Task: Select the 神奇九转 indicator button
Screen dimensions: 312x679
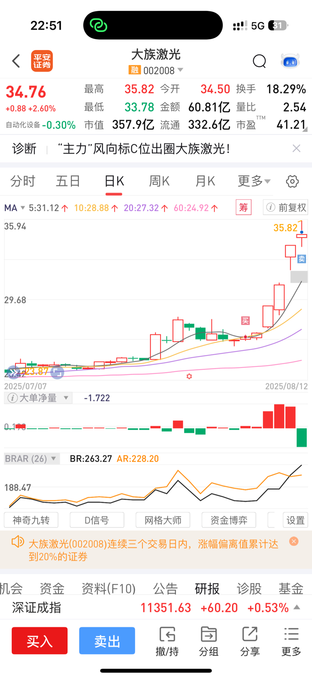Action: pos(31,520)
